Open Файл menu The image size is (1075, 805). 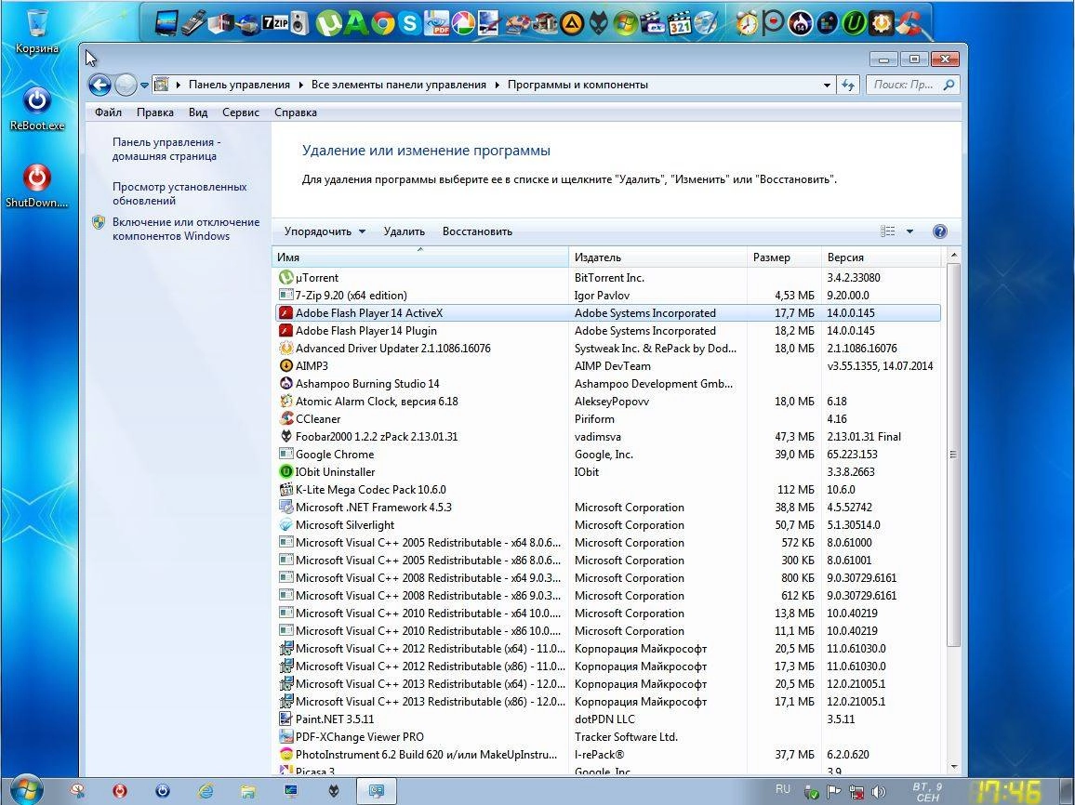108,112
